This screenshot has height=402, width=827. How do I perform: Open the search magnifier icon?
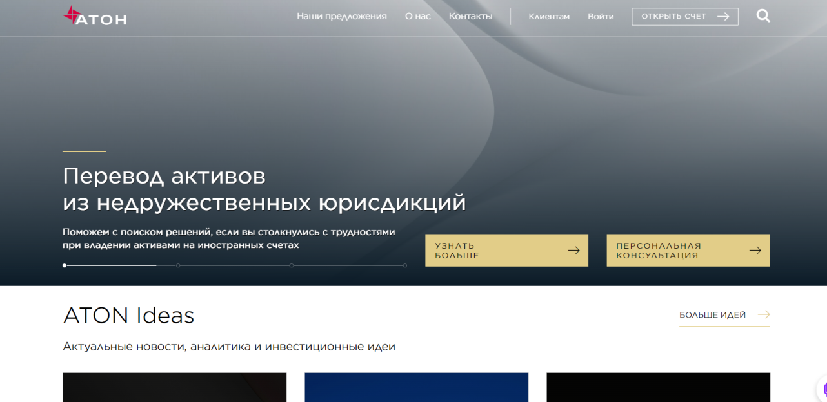(x=763, y=16)
